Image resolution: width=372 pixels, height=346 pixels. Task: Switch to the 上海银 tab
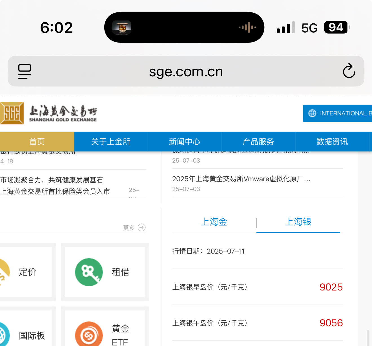[298, 222]
